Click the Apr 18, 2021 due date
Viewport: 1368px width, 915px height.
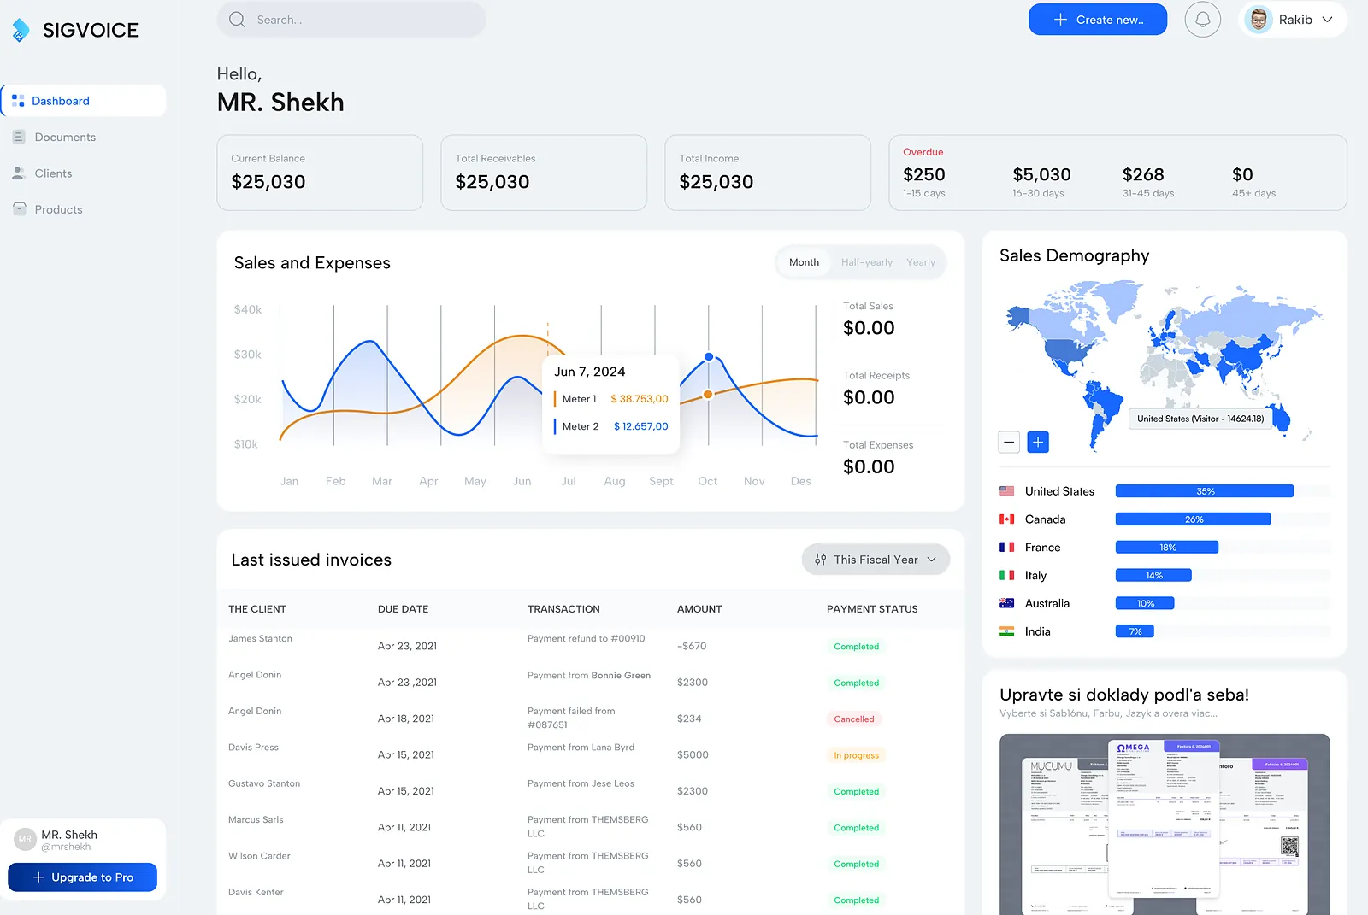[x=406, y=719]
